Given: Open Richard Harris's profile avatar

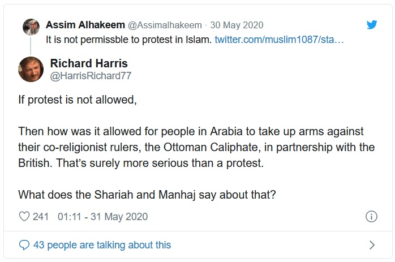Looking at the screenshot, I should pyautogui.click(x=31, y=69).
